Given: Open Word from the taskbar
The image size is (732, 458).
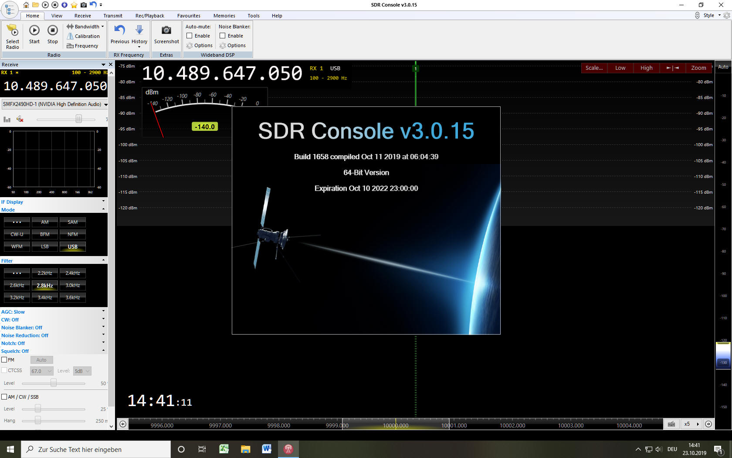Looking at the screenshot, I should pyautogui.click(x=267, y=449).
